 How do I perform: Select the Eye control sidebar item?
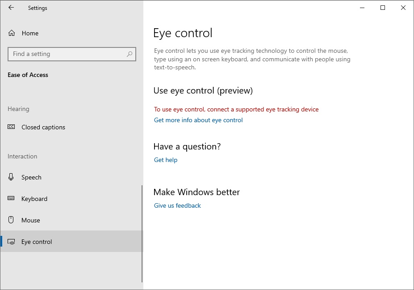coord(71,242)
